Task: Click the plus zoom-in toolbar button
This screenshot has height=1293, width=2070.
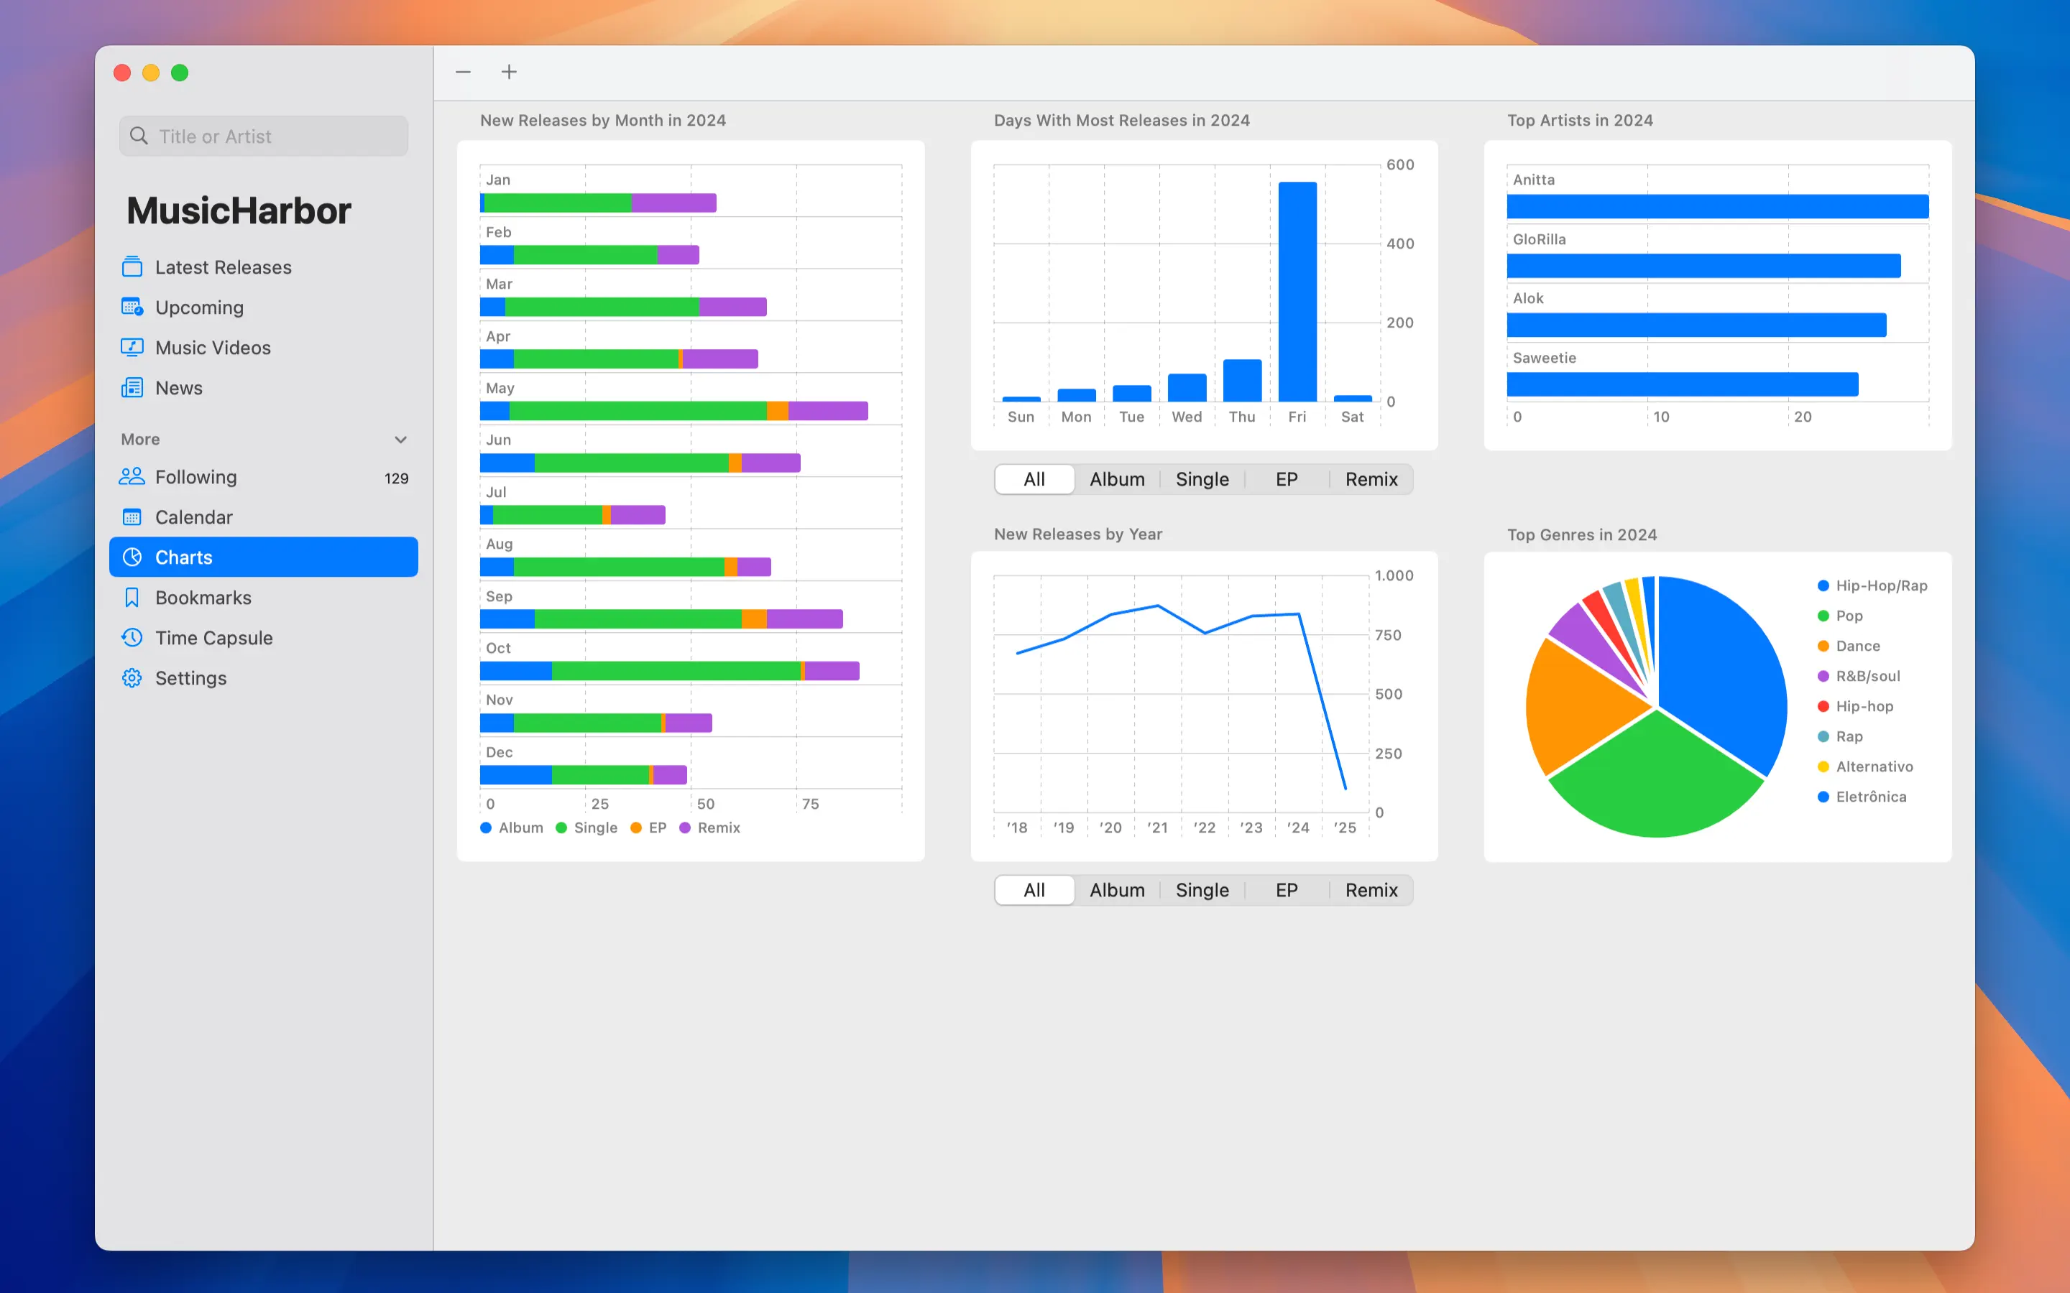Action: [509, 72]
